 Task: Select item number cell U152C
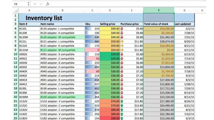tap(29, 106)
